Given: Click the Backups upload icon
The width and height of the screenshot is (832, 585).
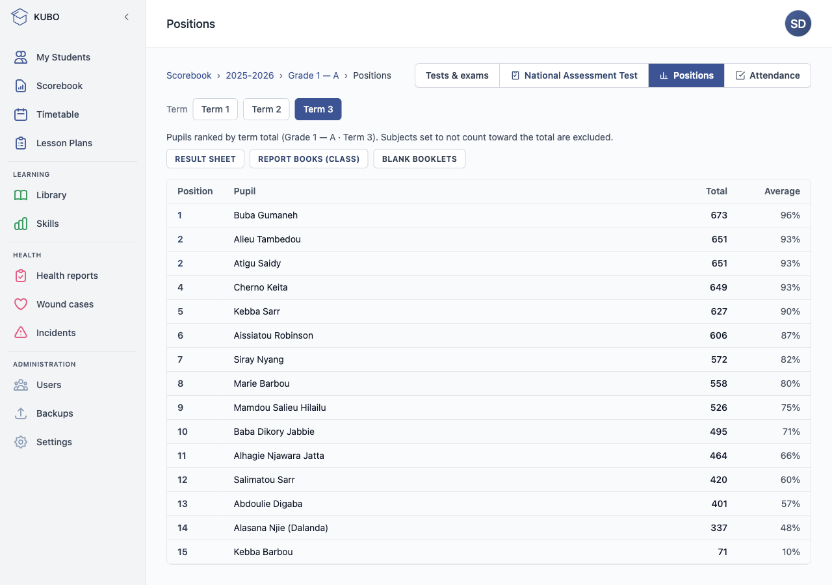Looking at the screenshot, I should pos(21,413).
